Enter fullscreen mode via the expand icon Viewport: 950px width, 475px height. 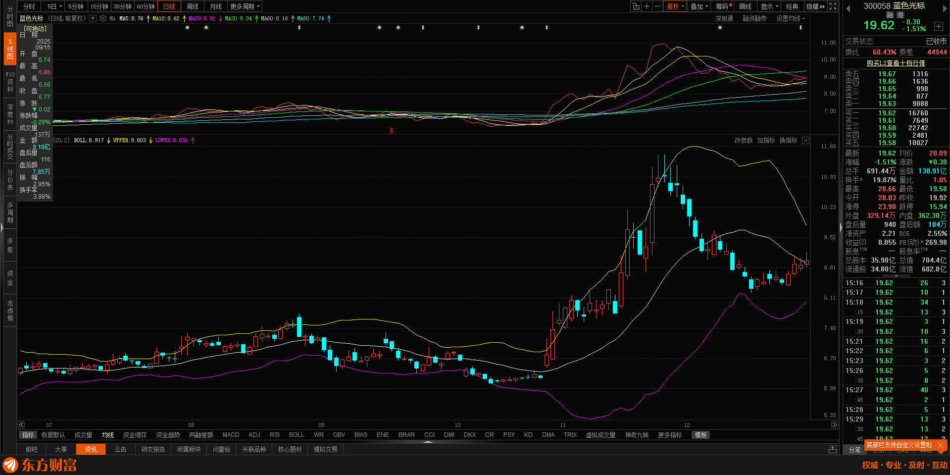[833, 6]
